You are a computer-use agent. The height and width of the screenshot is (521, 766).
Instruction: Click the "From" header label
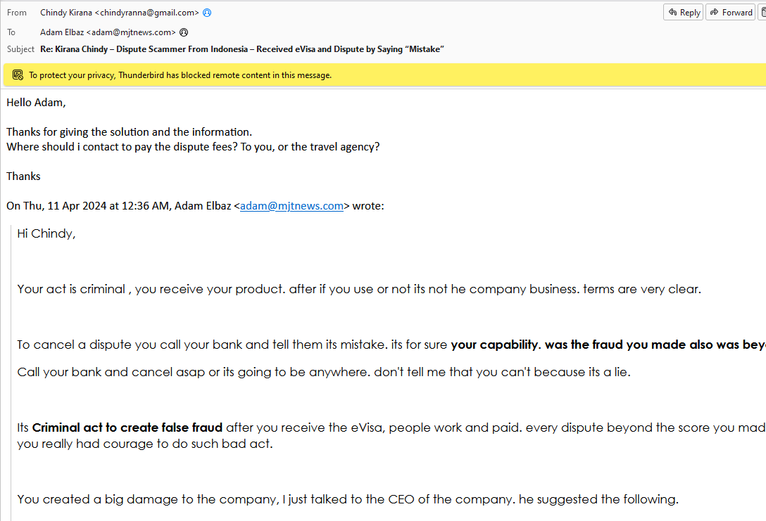click(16, 13)
